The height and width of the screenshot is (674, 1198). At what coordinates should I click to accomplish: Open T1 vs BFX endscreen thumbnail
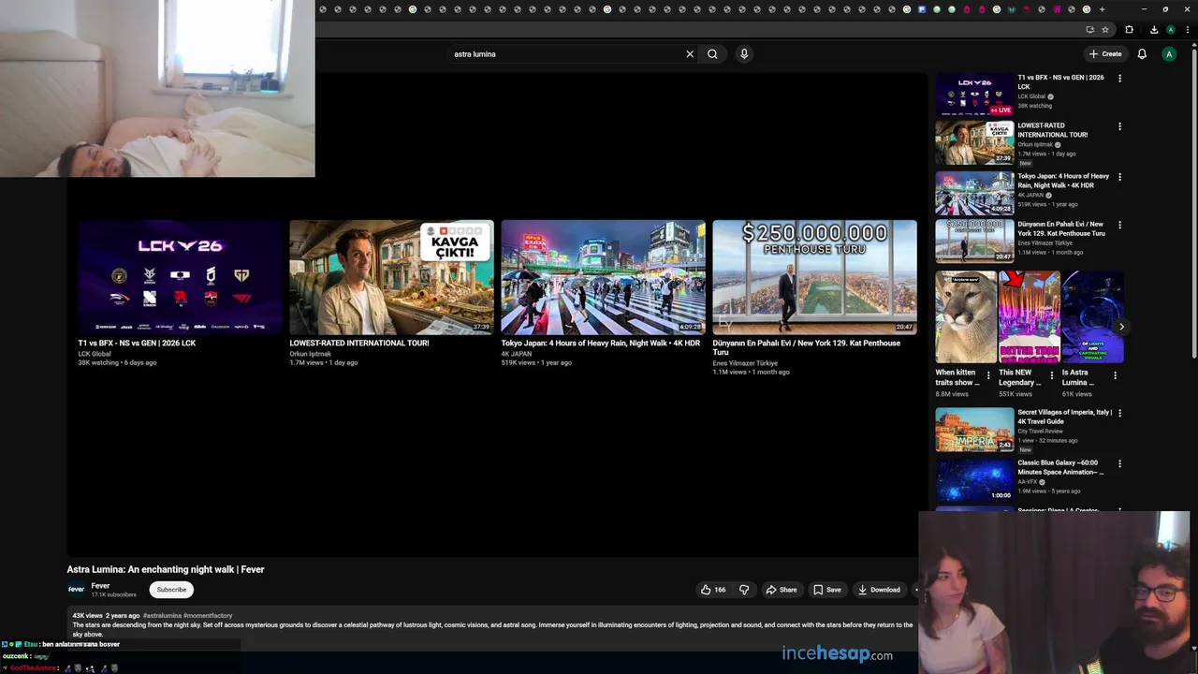pos(180,277)
